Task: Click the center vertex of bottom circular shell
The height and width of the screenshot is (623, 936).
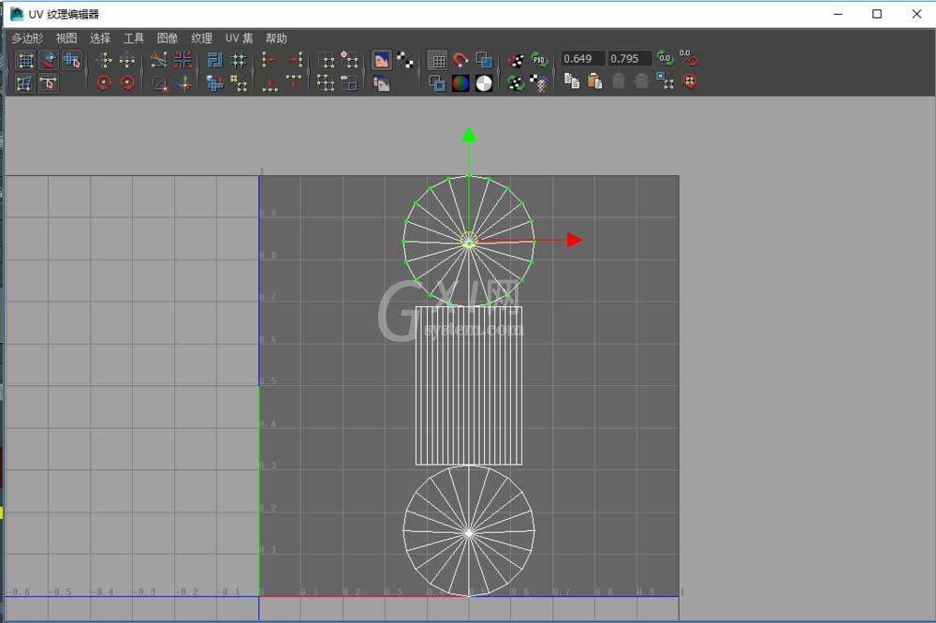Action: pos(469,532)
